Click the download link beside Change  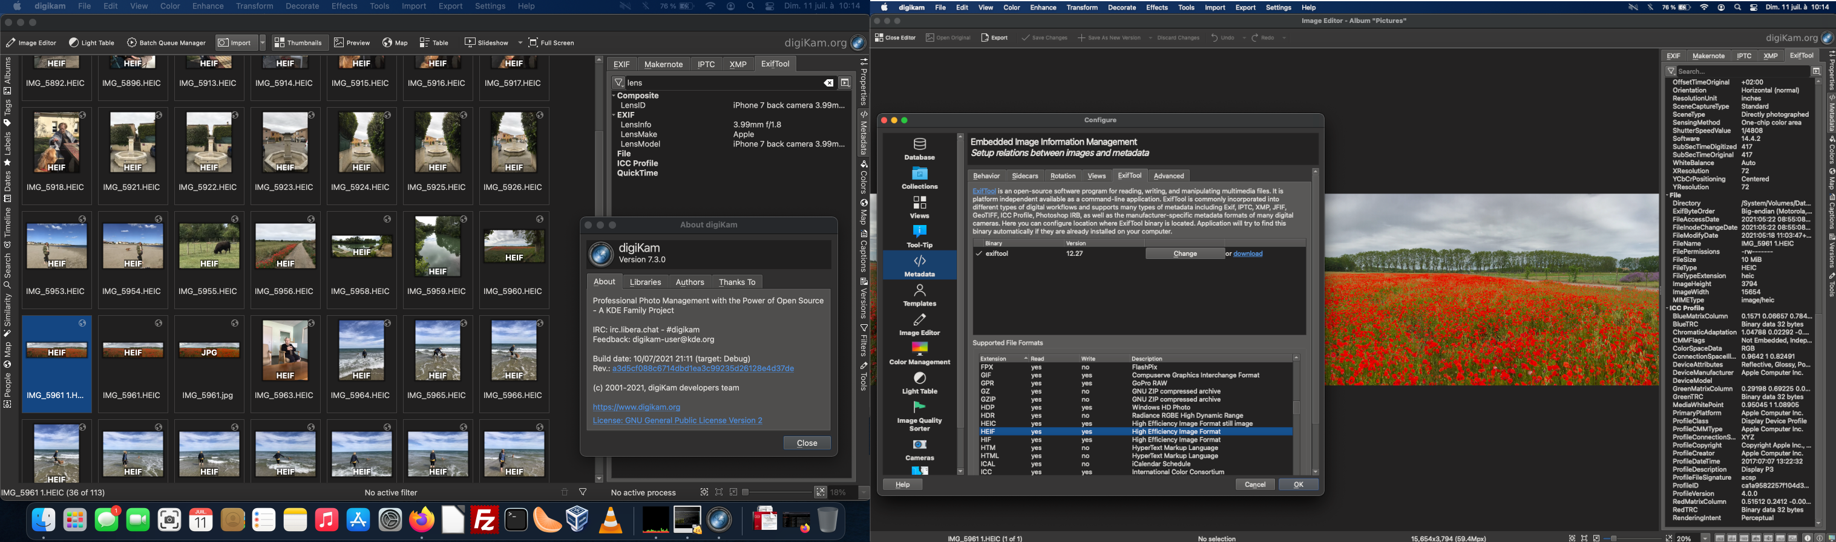coord(1247,253)
